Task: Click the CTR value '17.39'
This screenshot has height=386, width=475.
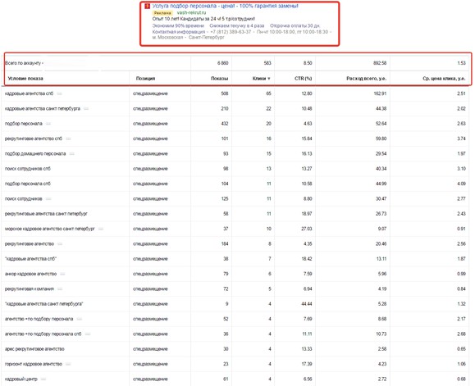Action: 307,364
